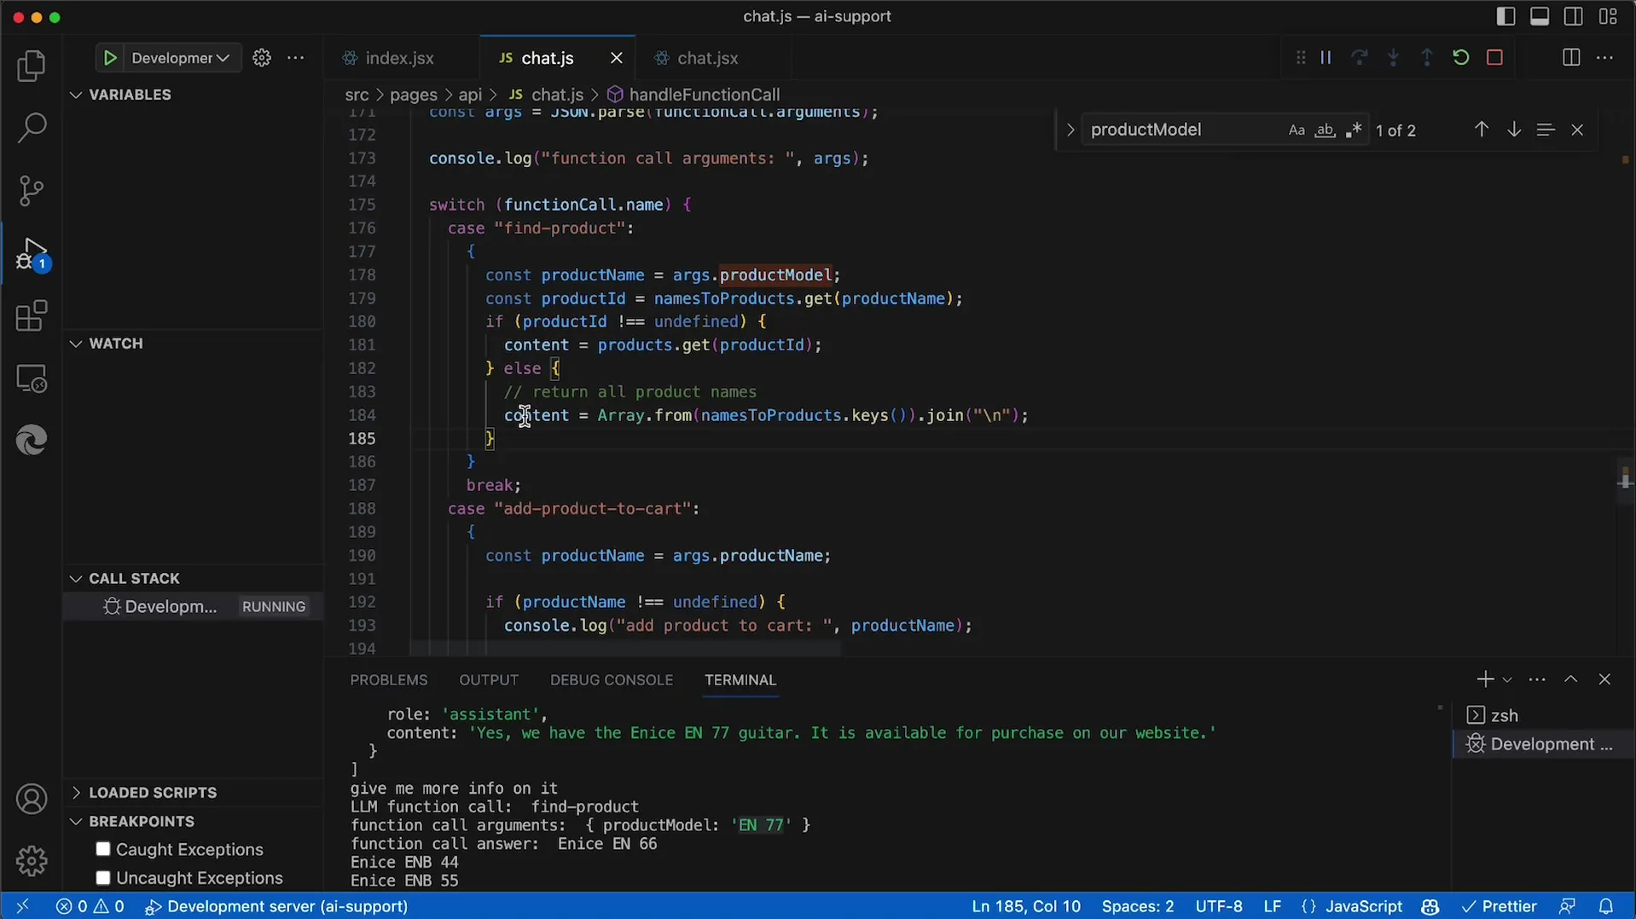Viewport: 1636px width, 919px height.
Task: Open launch.json with the gear icon
Action: pyautogui.click(x=262, y=58)
